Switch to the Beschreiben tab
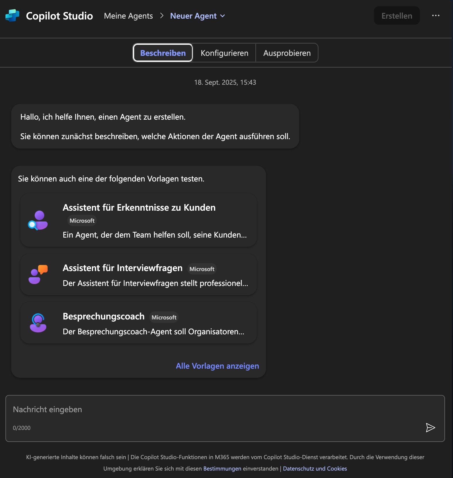The width and height of the screenshot is (453, 478). point(163,53)
